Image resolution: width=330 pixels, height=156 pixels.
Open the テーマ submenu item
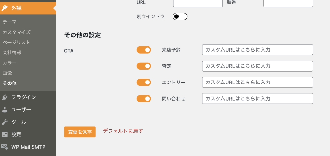[x=9, y=22]
